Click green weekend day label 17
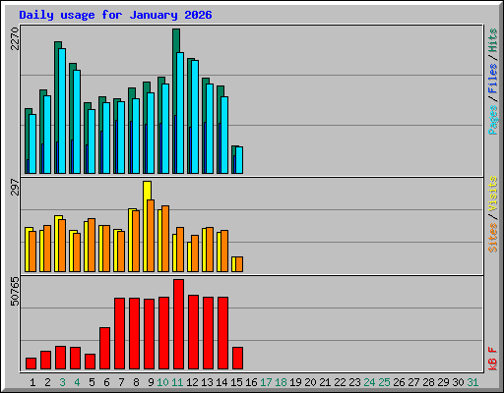Viewport: 504px width, 393px height. (x=266, y=382)
